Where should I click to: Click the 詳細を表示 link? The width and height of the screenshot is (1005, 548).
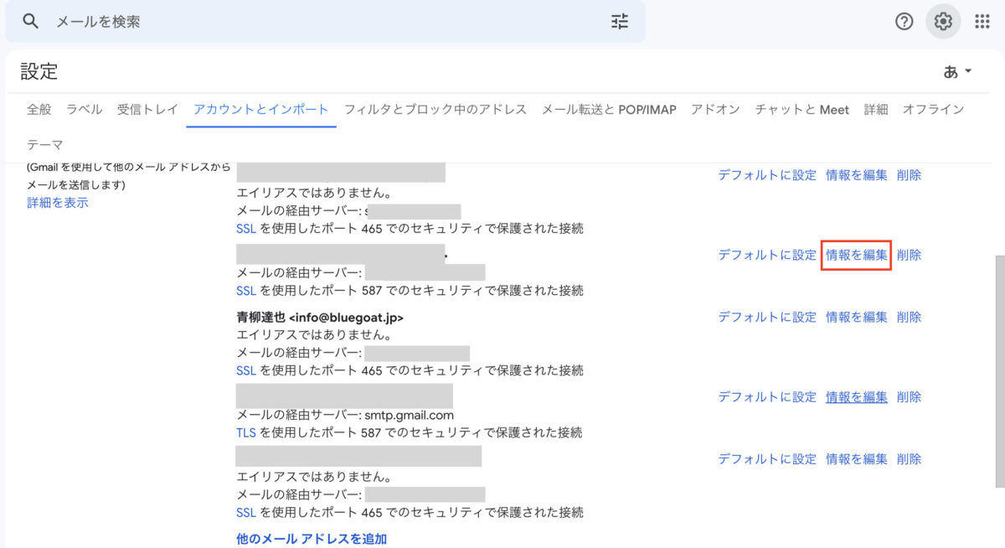pos(58,203)
